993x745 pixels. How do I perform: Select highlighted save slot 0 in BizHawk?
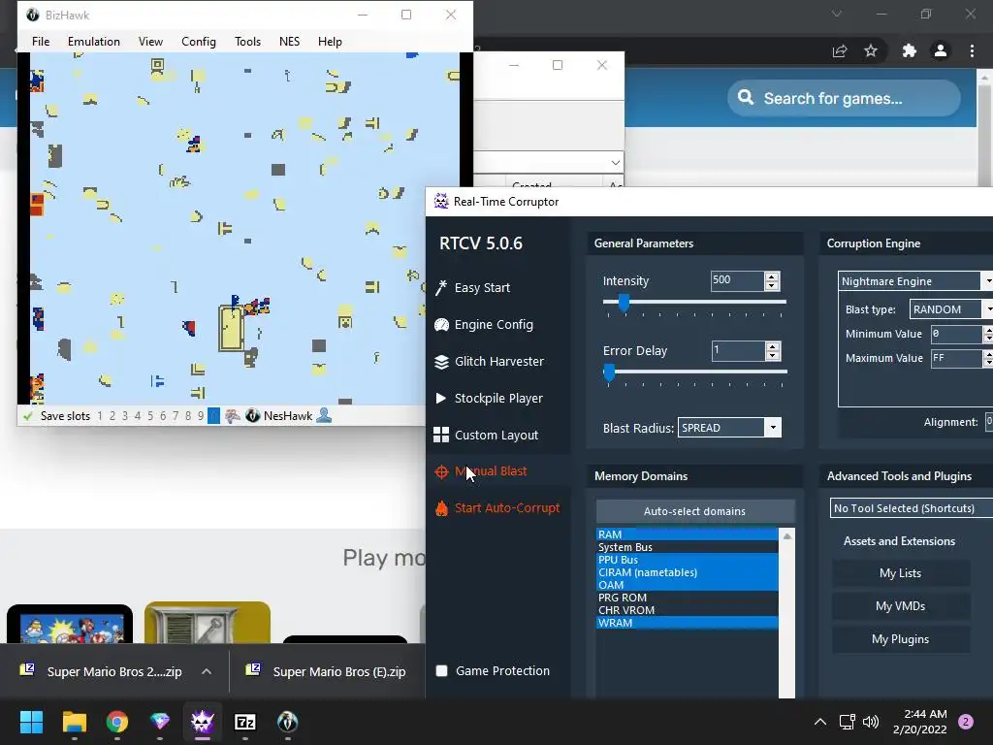click(x=213, y=416)
